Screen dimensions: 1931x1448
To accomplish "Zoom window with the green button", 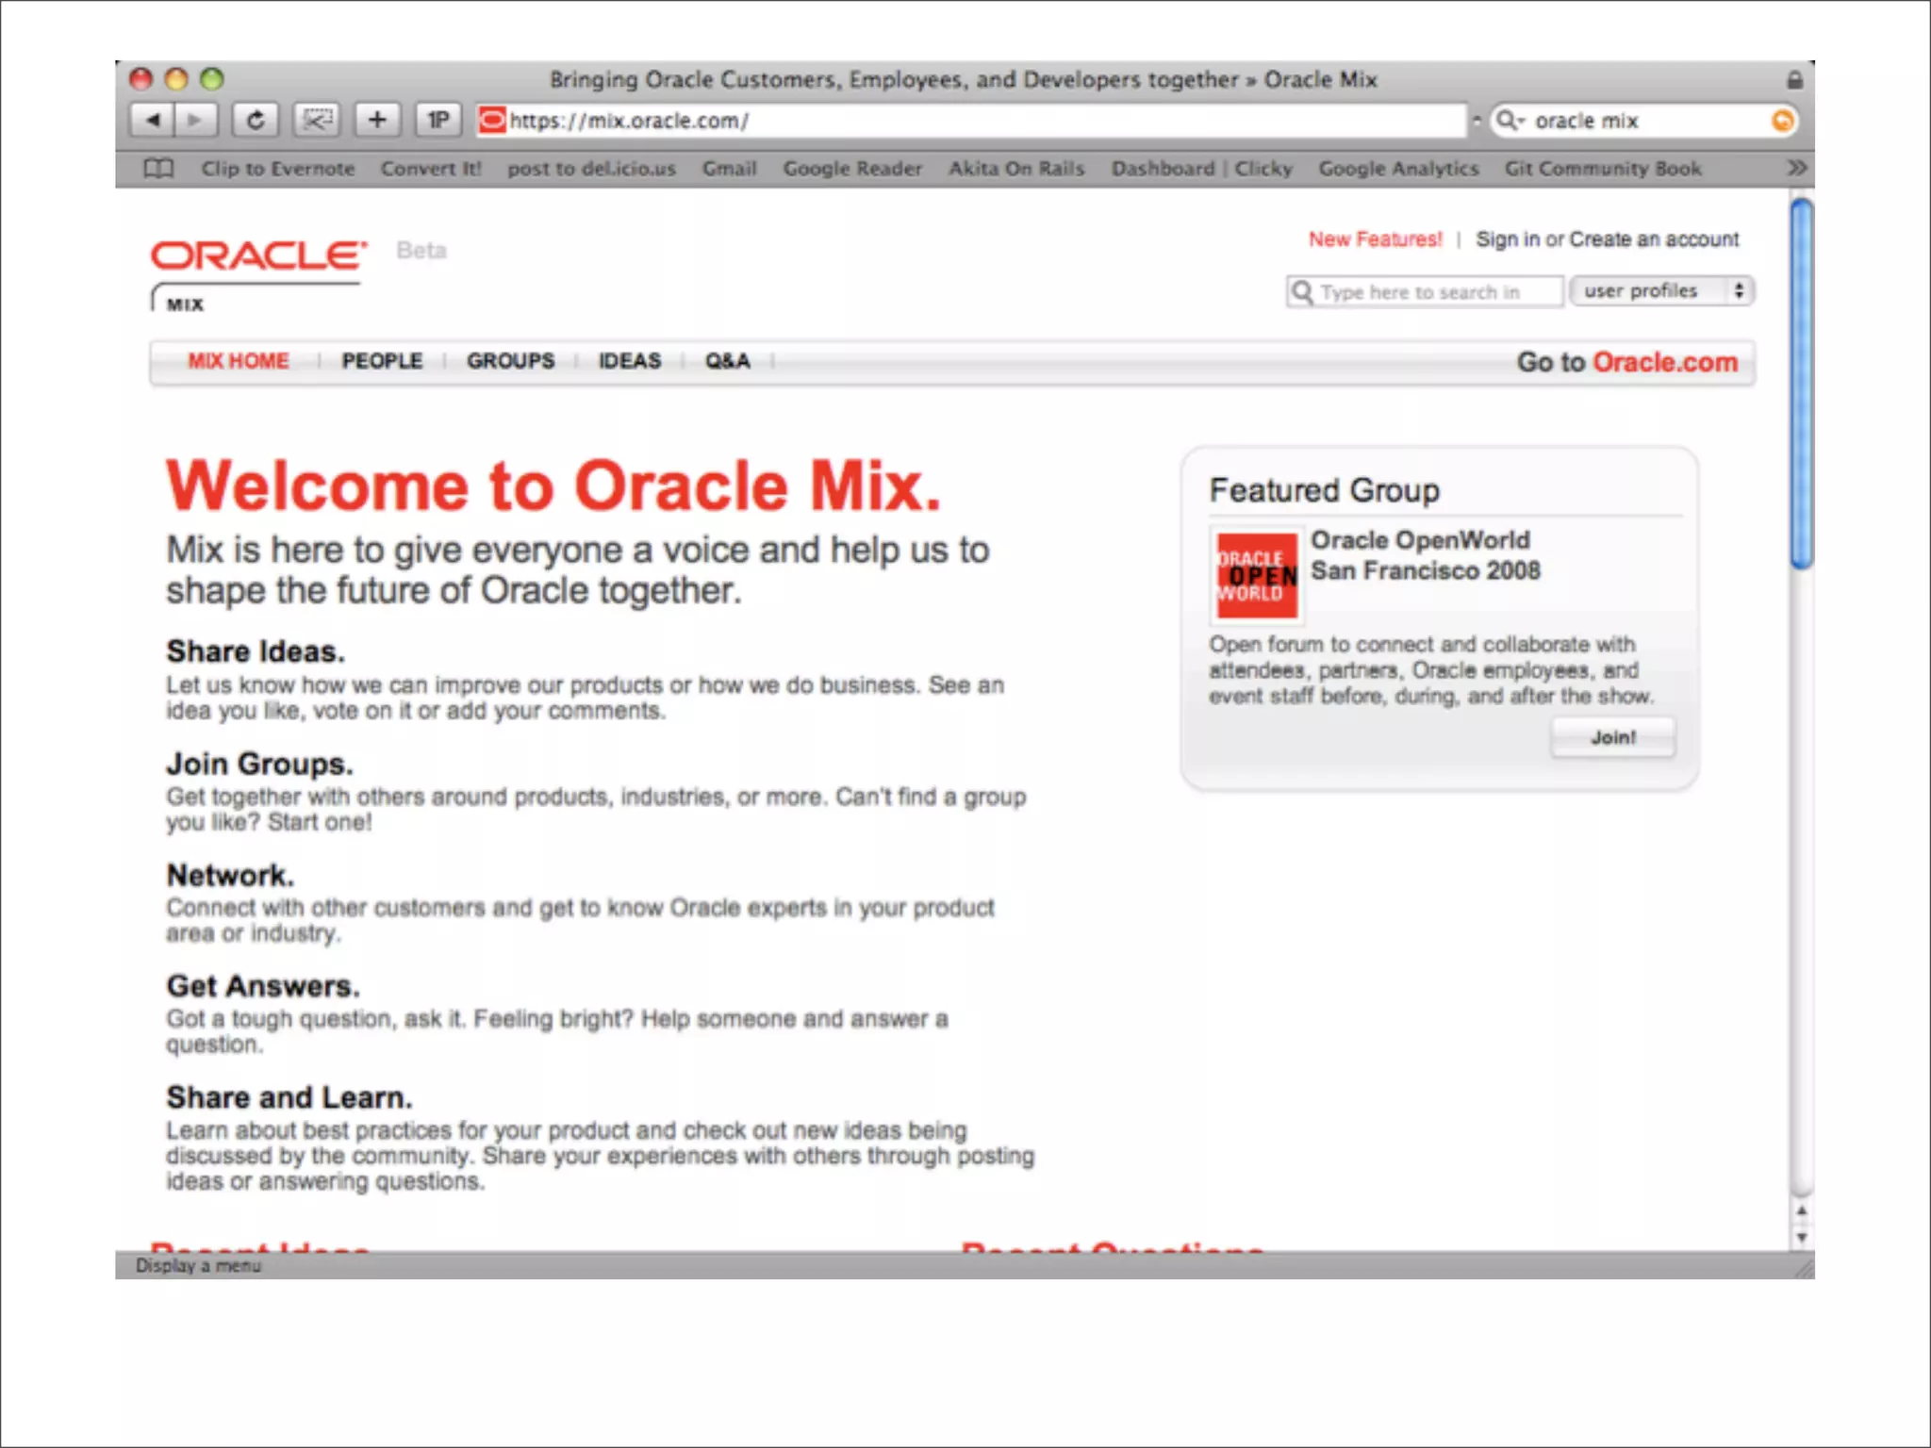I will [x=212, y=79].
